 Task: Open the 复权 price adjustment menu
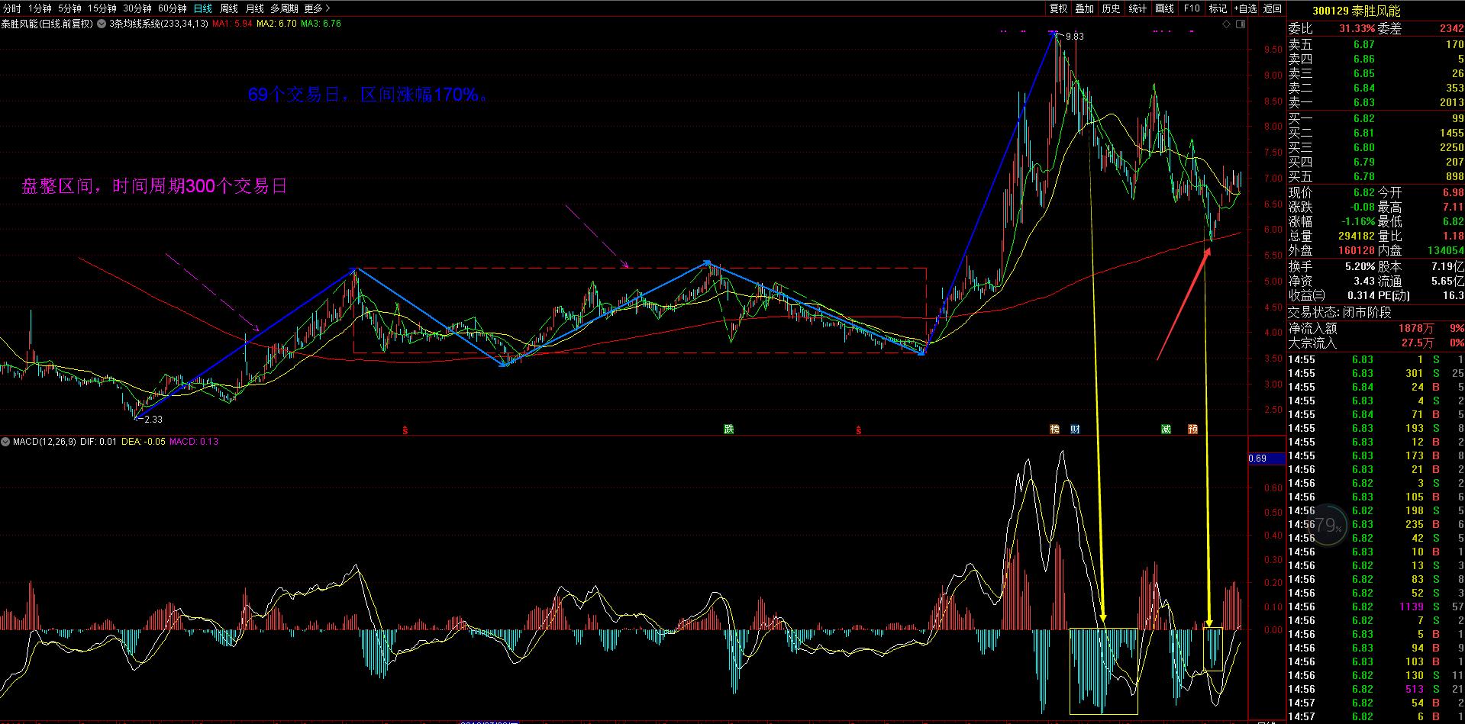click(1058, 8)
